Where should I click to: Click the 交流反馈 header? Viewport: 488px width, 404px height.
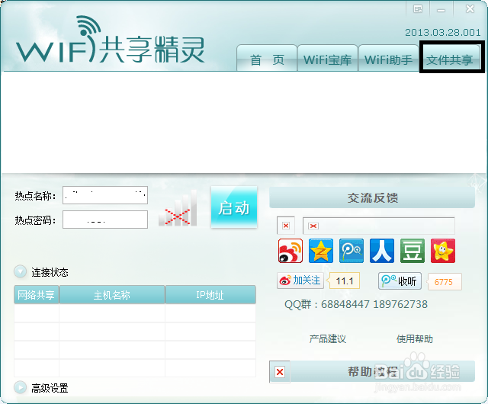coord(372,197)
